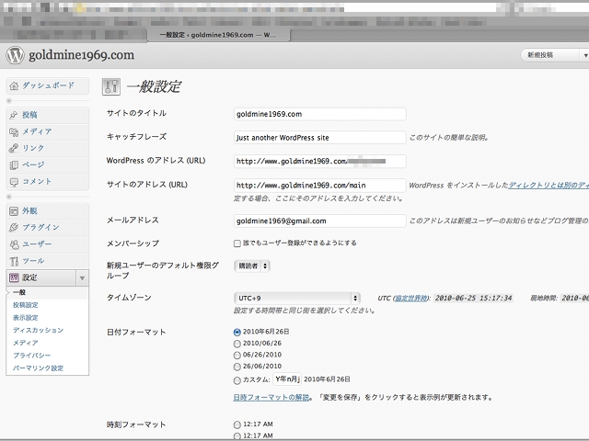The width and height of the screenshot is (589, 441).
Task: Click the プラグイン plug icon
Action: pyautogui.click(x=14, y=228)
